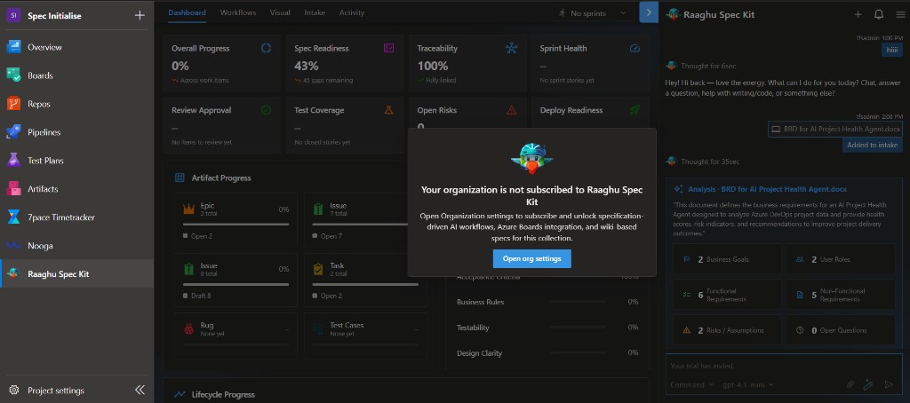
Task: Open Project settings gear
Action: [x=14, y=391]
